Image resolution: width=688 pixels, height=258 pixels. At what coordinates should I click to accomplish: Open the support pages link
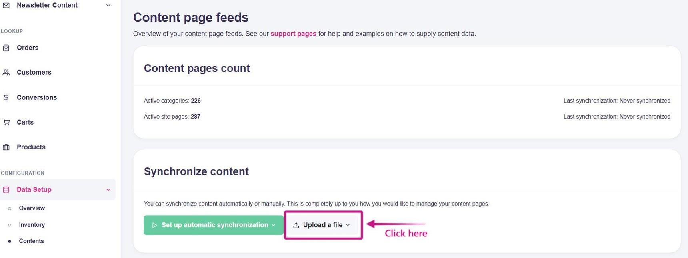click(293, 34)
